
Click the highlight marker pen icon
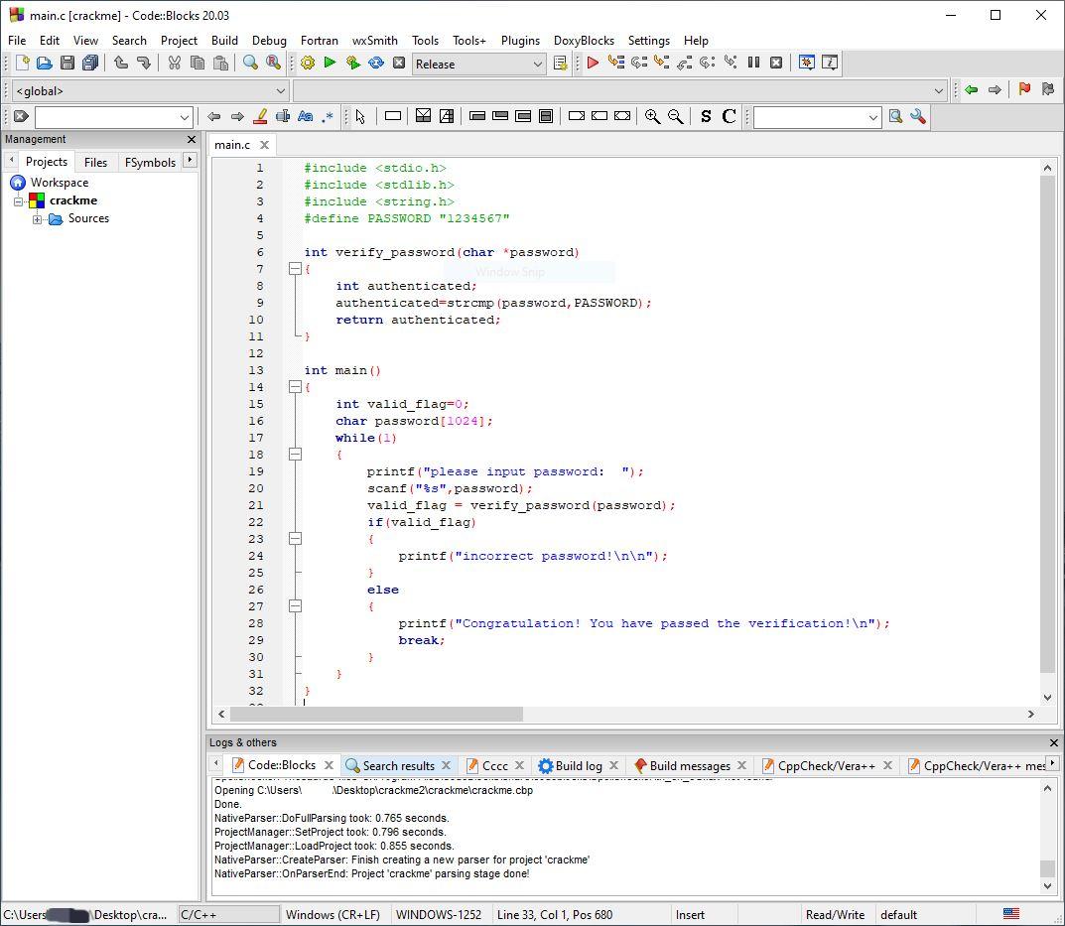[260, 116]
